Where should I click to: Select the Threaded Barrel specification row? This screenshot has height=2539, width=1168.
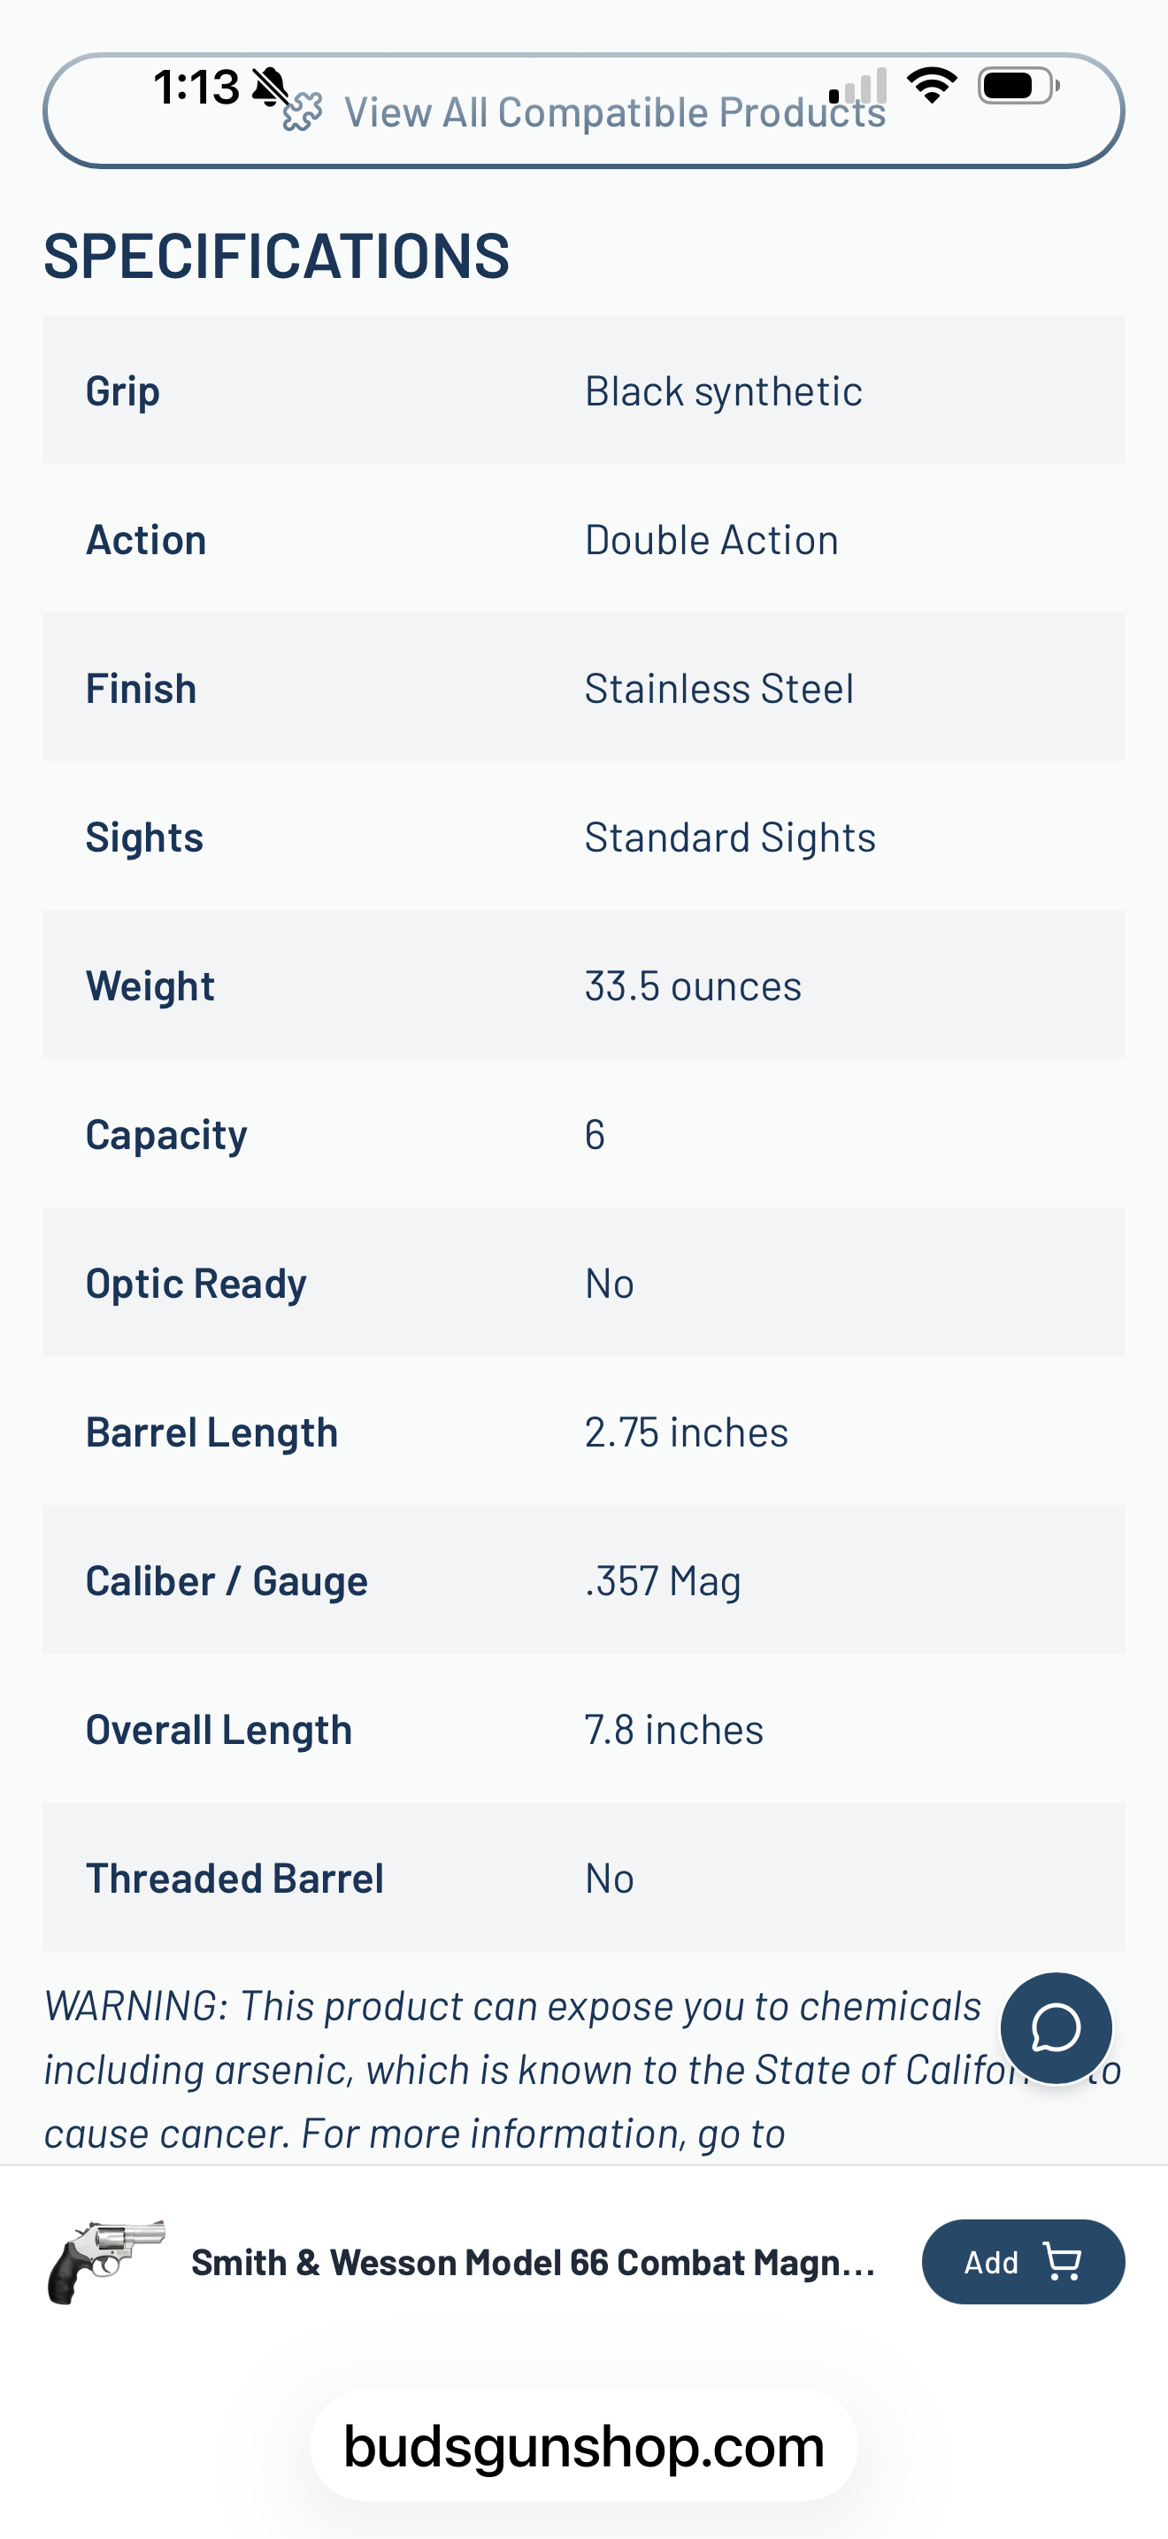[x=584, y=1878]
